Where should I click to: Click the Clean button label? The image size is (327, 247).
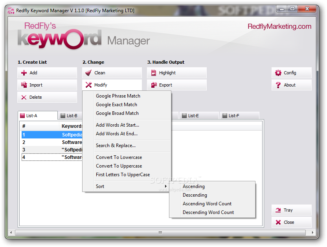pos(100,73)
